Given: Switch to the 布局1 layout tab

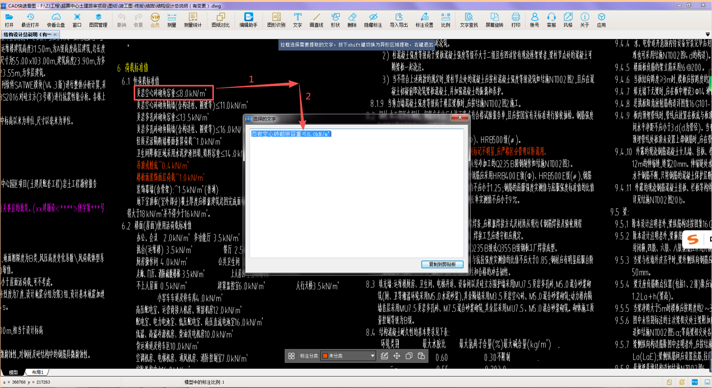Looking at the screenshot, I should [38, 372].
